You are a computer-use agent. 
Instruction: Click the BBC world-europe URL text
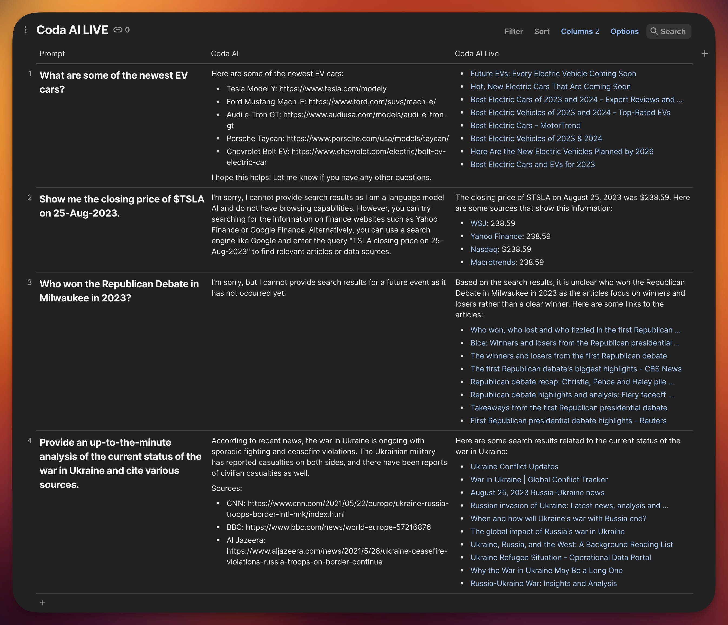[x=338, y=527]
